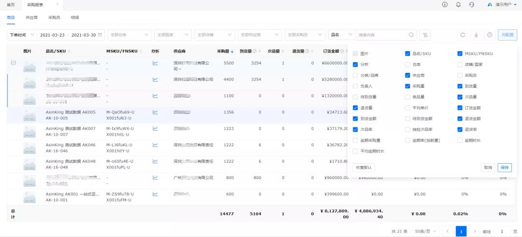
Task: Switch to the 明细 tab
Action: pyautogui.click(x=74, y=17)
